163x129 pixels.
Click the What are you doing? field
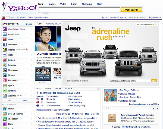[137, 17]
